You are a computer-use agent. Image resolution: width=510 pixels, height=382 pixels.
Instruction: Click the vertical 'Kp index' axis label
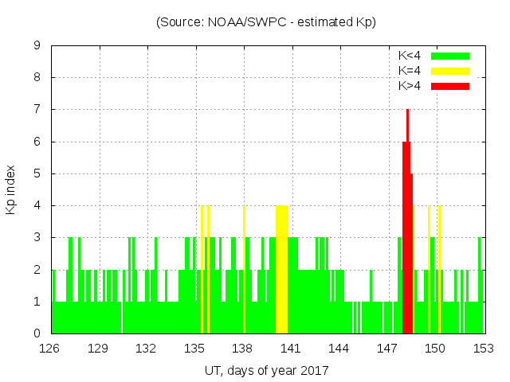click(x=11, y=189)
